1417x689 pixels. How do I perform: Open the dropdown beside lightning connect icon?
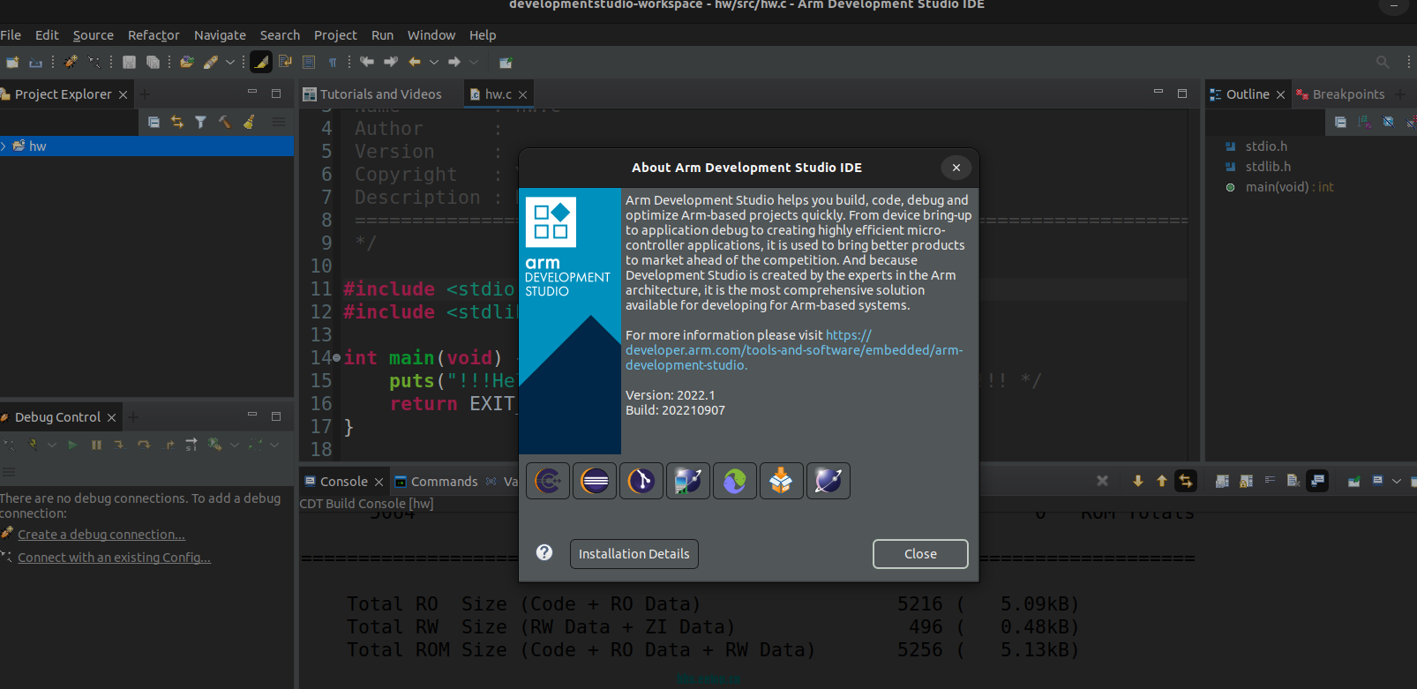tap(52, 446)
